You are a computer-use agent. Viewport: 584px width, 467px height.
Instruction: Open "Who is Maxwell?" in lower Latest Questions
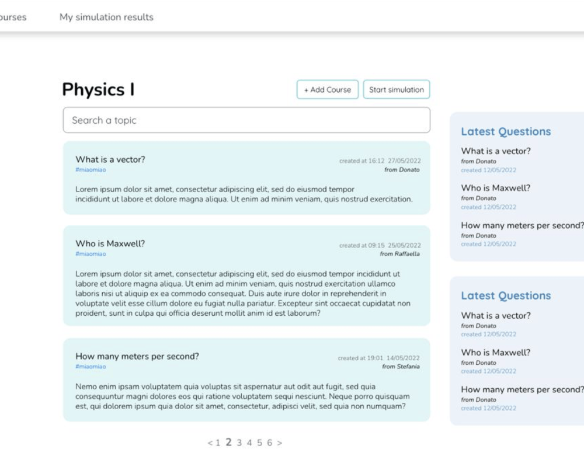[495, 353]
